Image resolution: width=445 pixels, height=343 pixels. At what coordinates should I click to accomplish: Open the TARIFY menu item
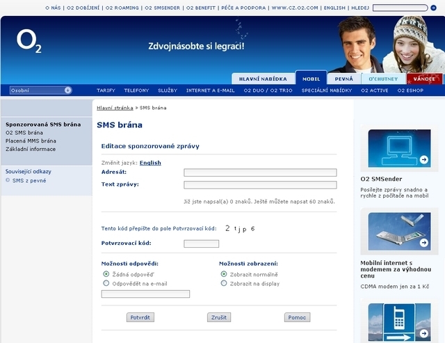pos(106,90)
